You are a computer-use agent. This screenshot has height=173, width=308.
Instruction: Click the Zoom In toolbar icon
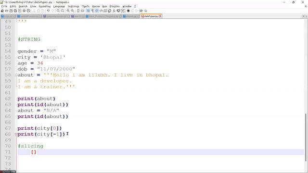coord(68,11)
